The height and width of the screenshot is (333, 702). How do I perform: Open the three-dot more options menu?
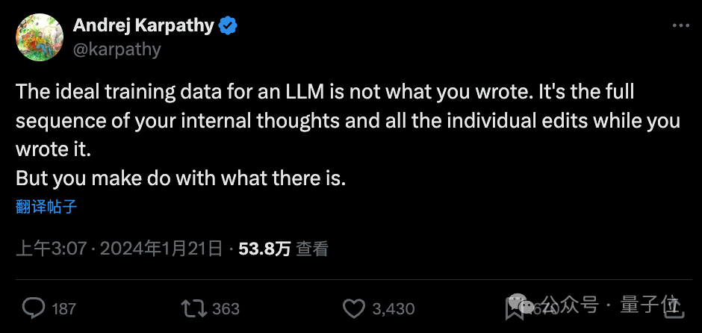(x=680, y=25)
